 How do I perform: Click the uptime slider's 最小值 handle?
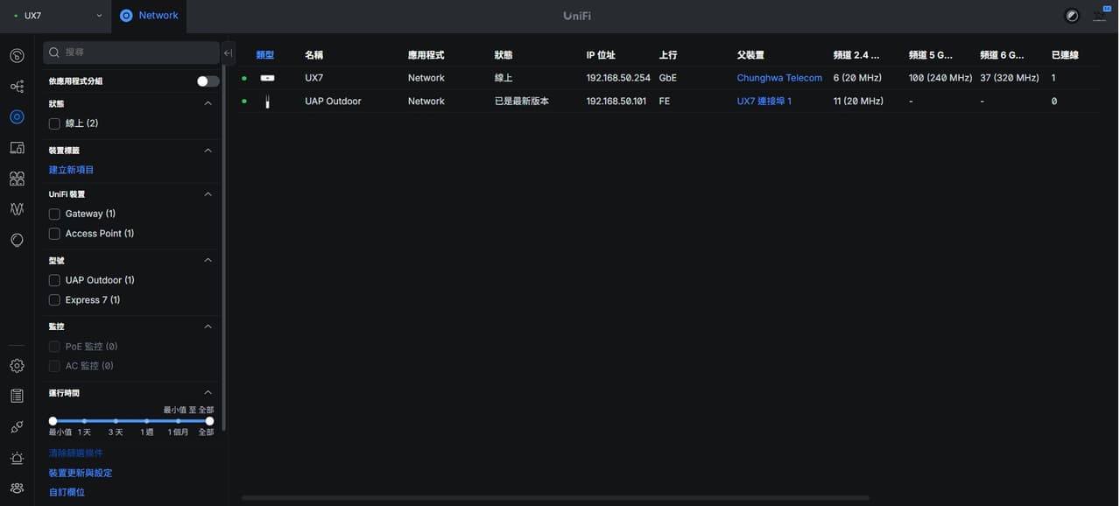pos(53,421)
